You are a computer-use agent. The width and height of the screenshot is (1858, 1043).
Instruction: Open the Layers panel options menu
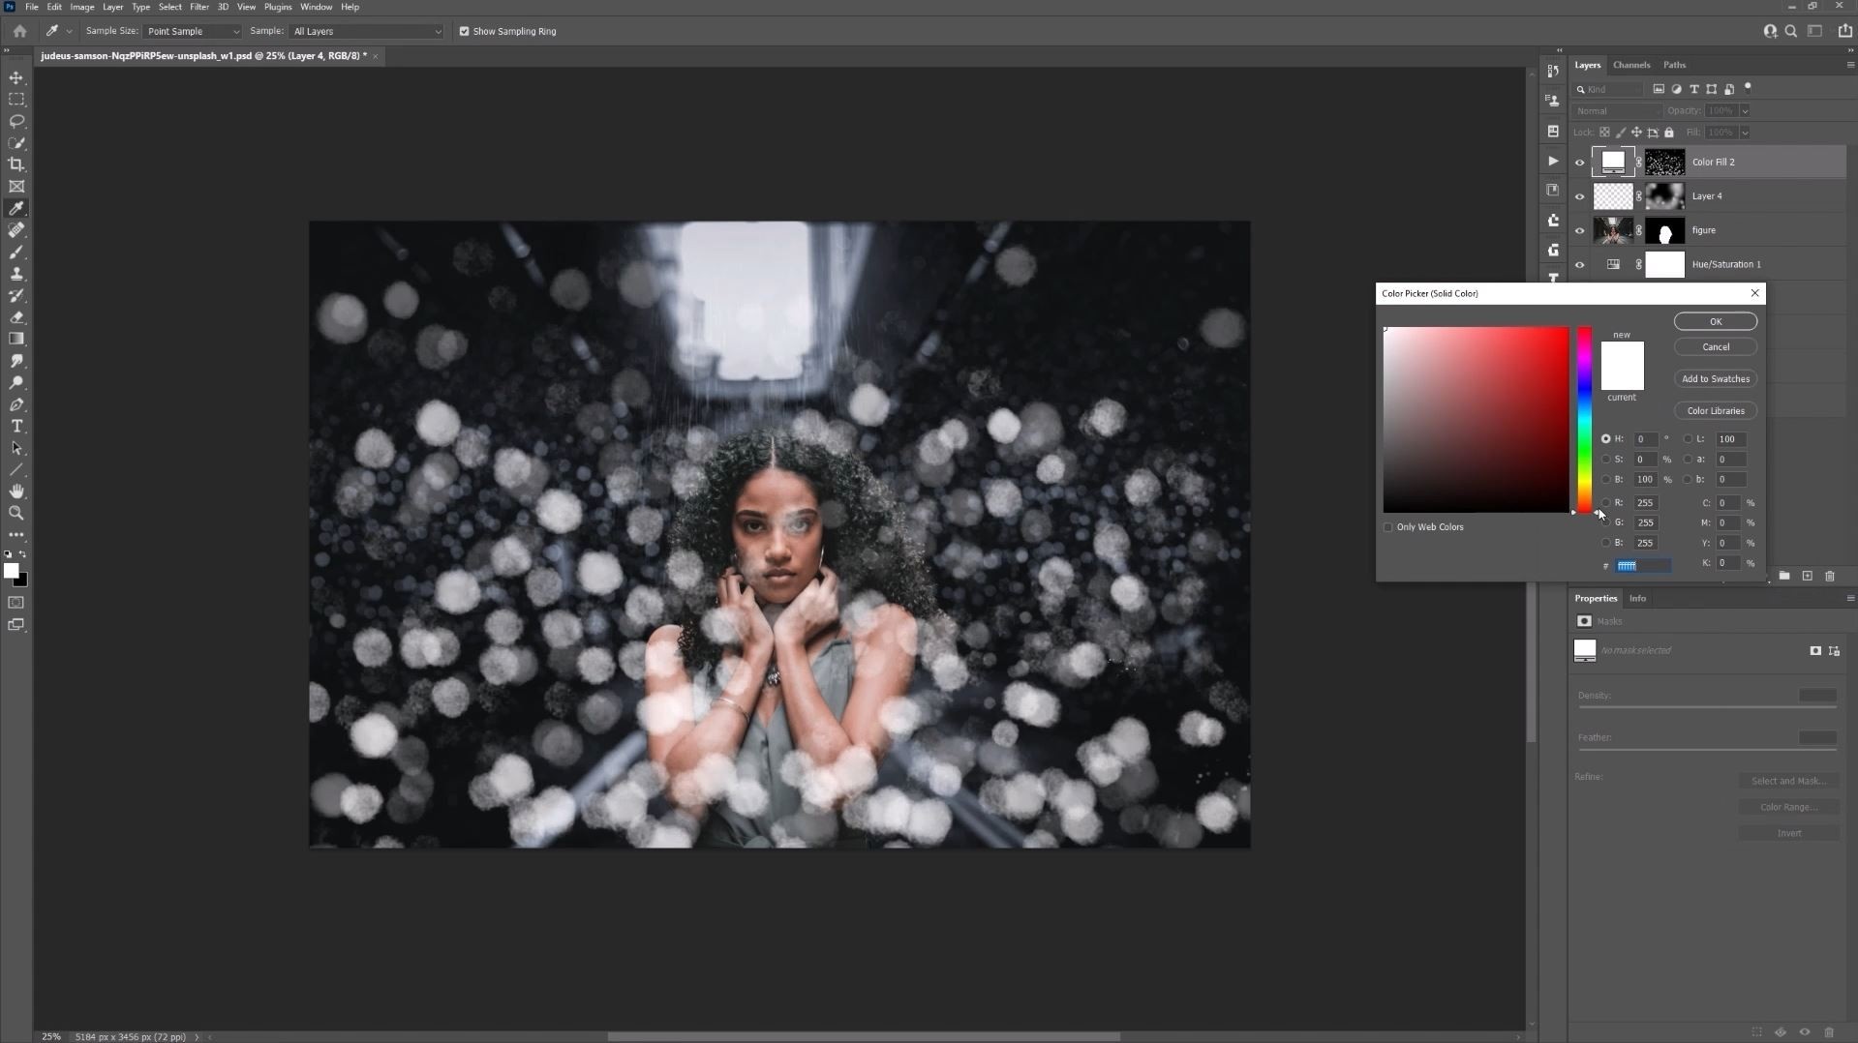1850,65
